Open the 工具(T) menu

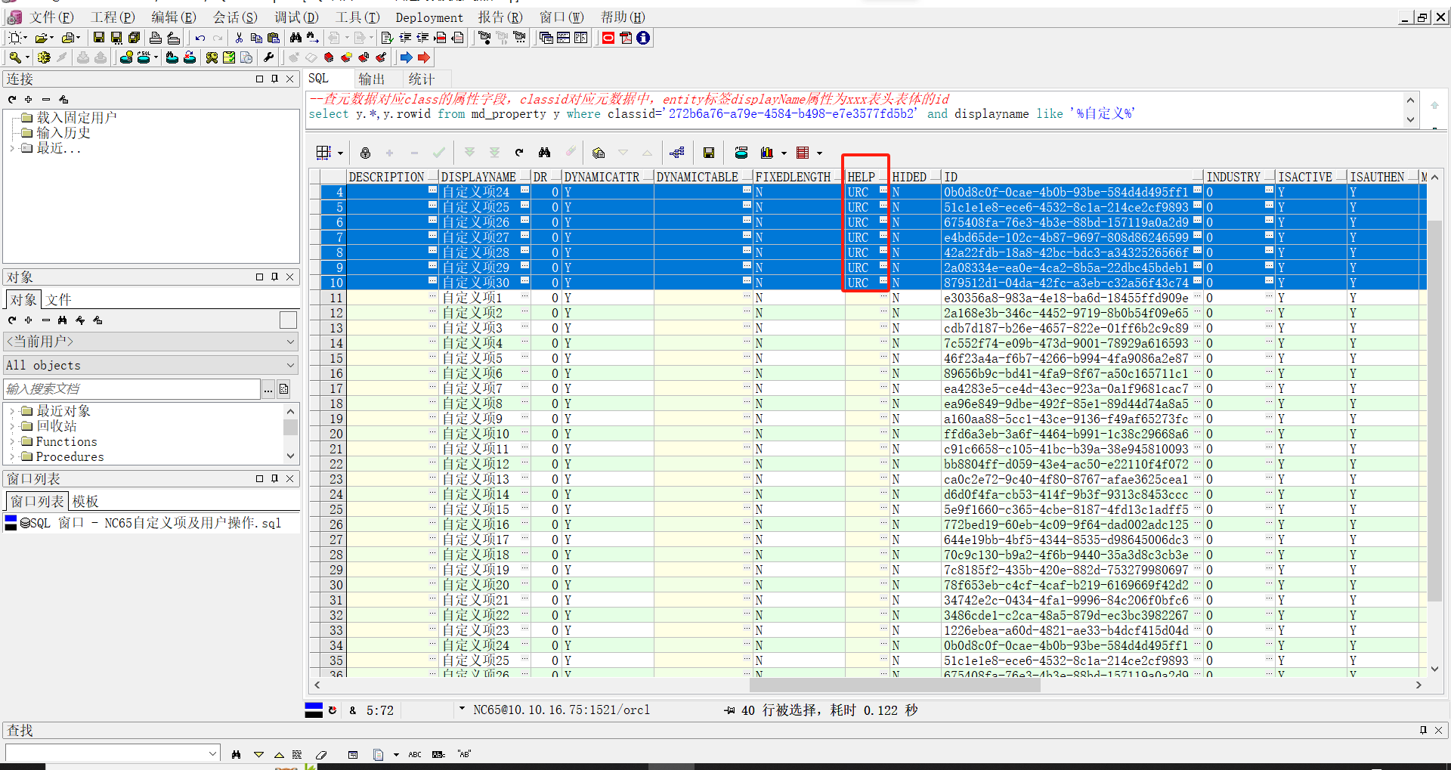[x=357, y=17]
